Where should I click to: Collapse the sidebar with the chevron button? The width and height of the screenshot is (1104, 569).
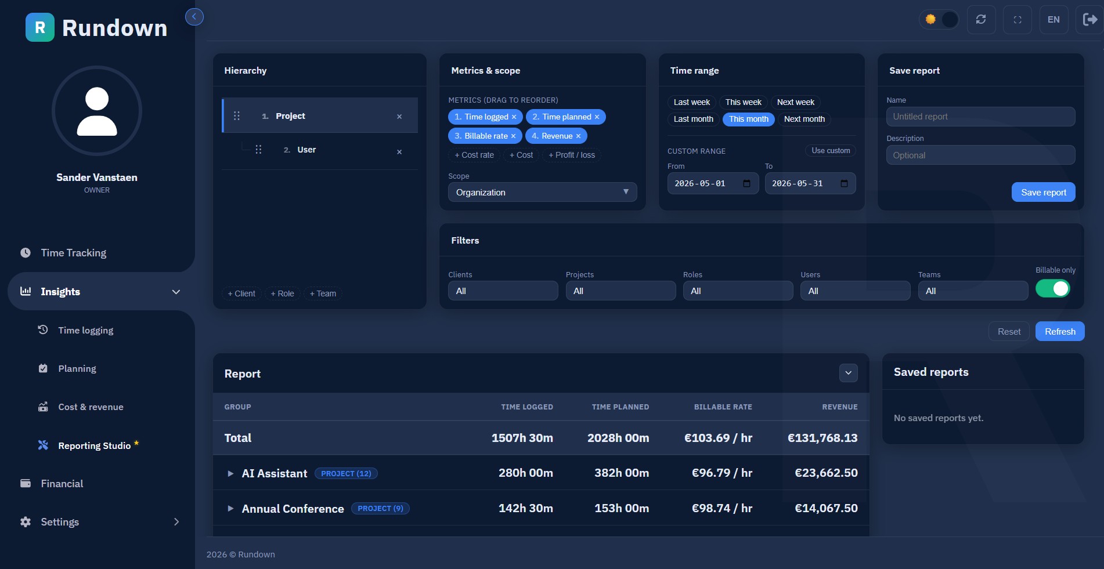point(194,17)
